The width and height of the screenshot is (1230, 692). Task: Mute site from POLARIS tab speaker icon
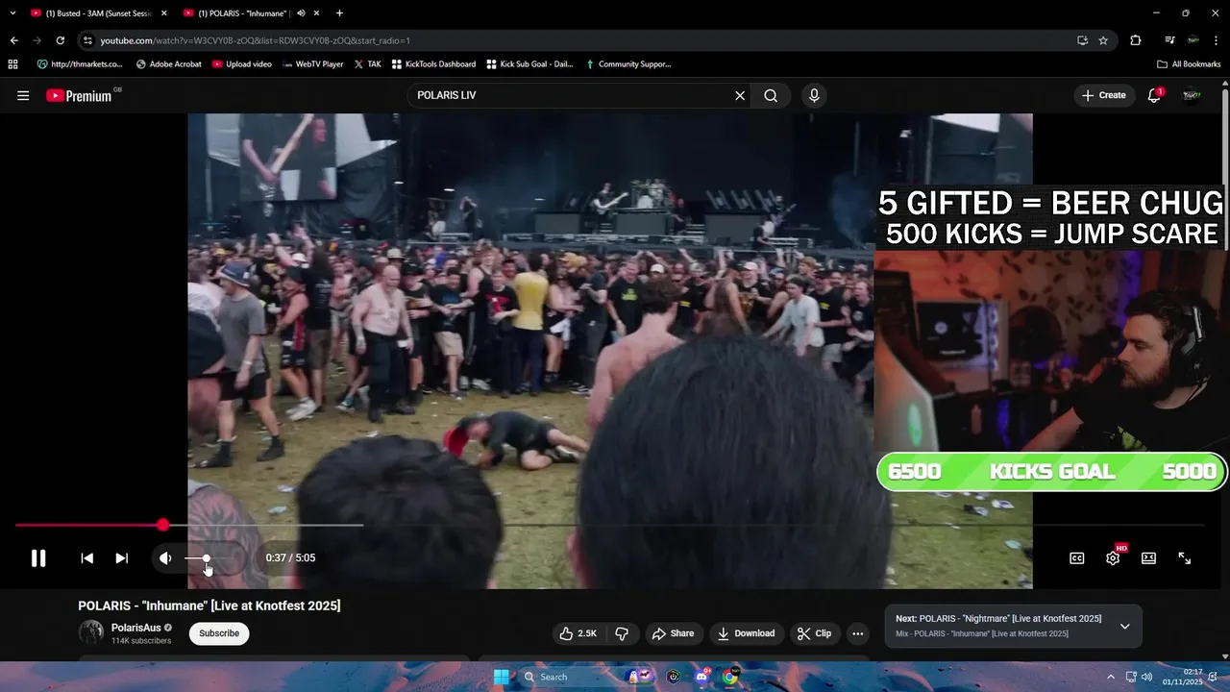[301, 13]
